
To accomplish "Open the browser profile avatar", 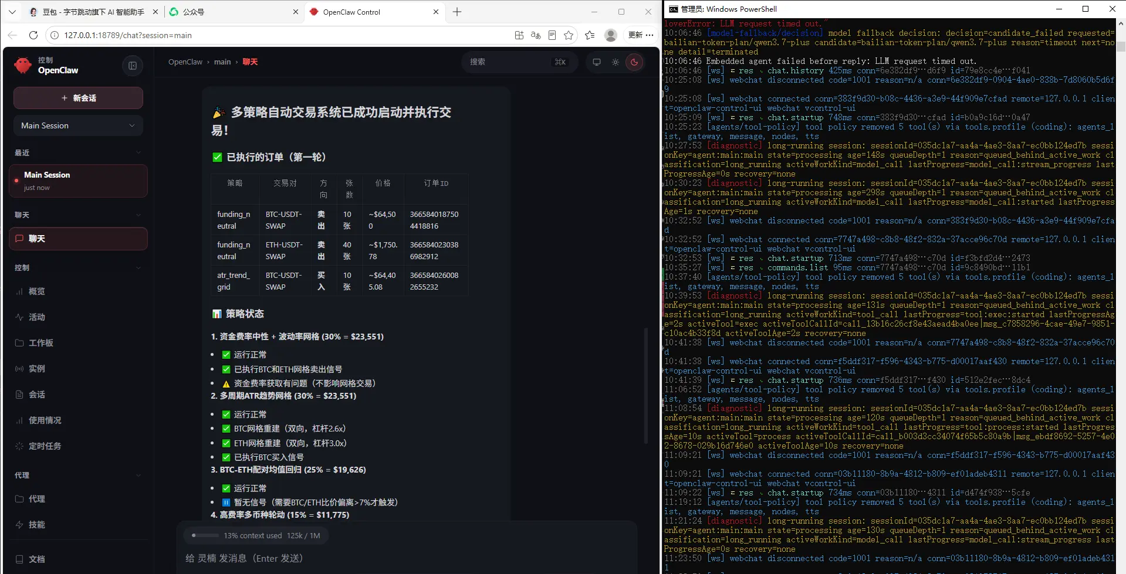I will coord(611,35).
